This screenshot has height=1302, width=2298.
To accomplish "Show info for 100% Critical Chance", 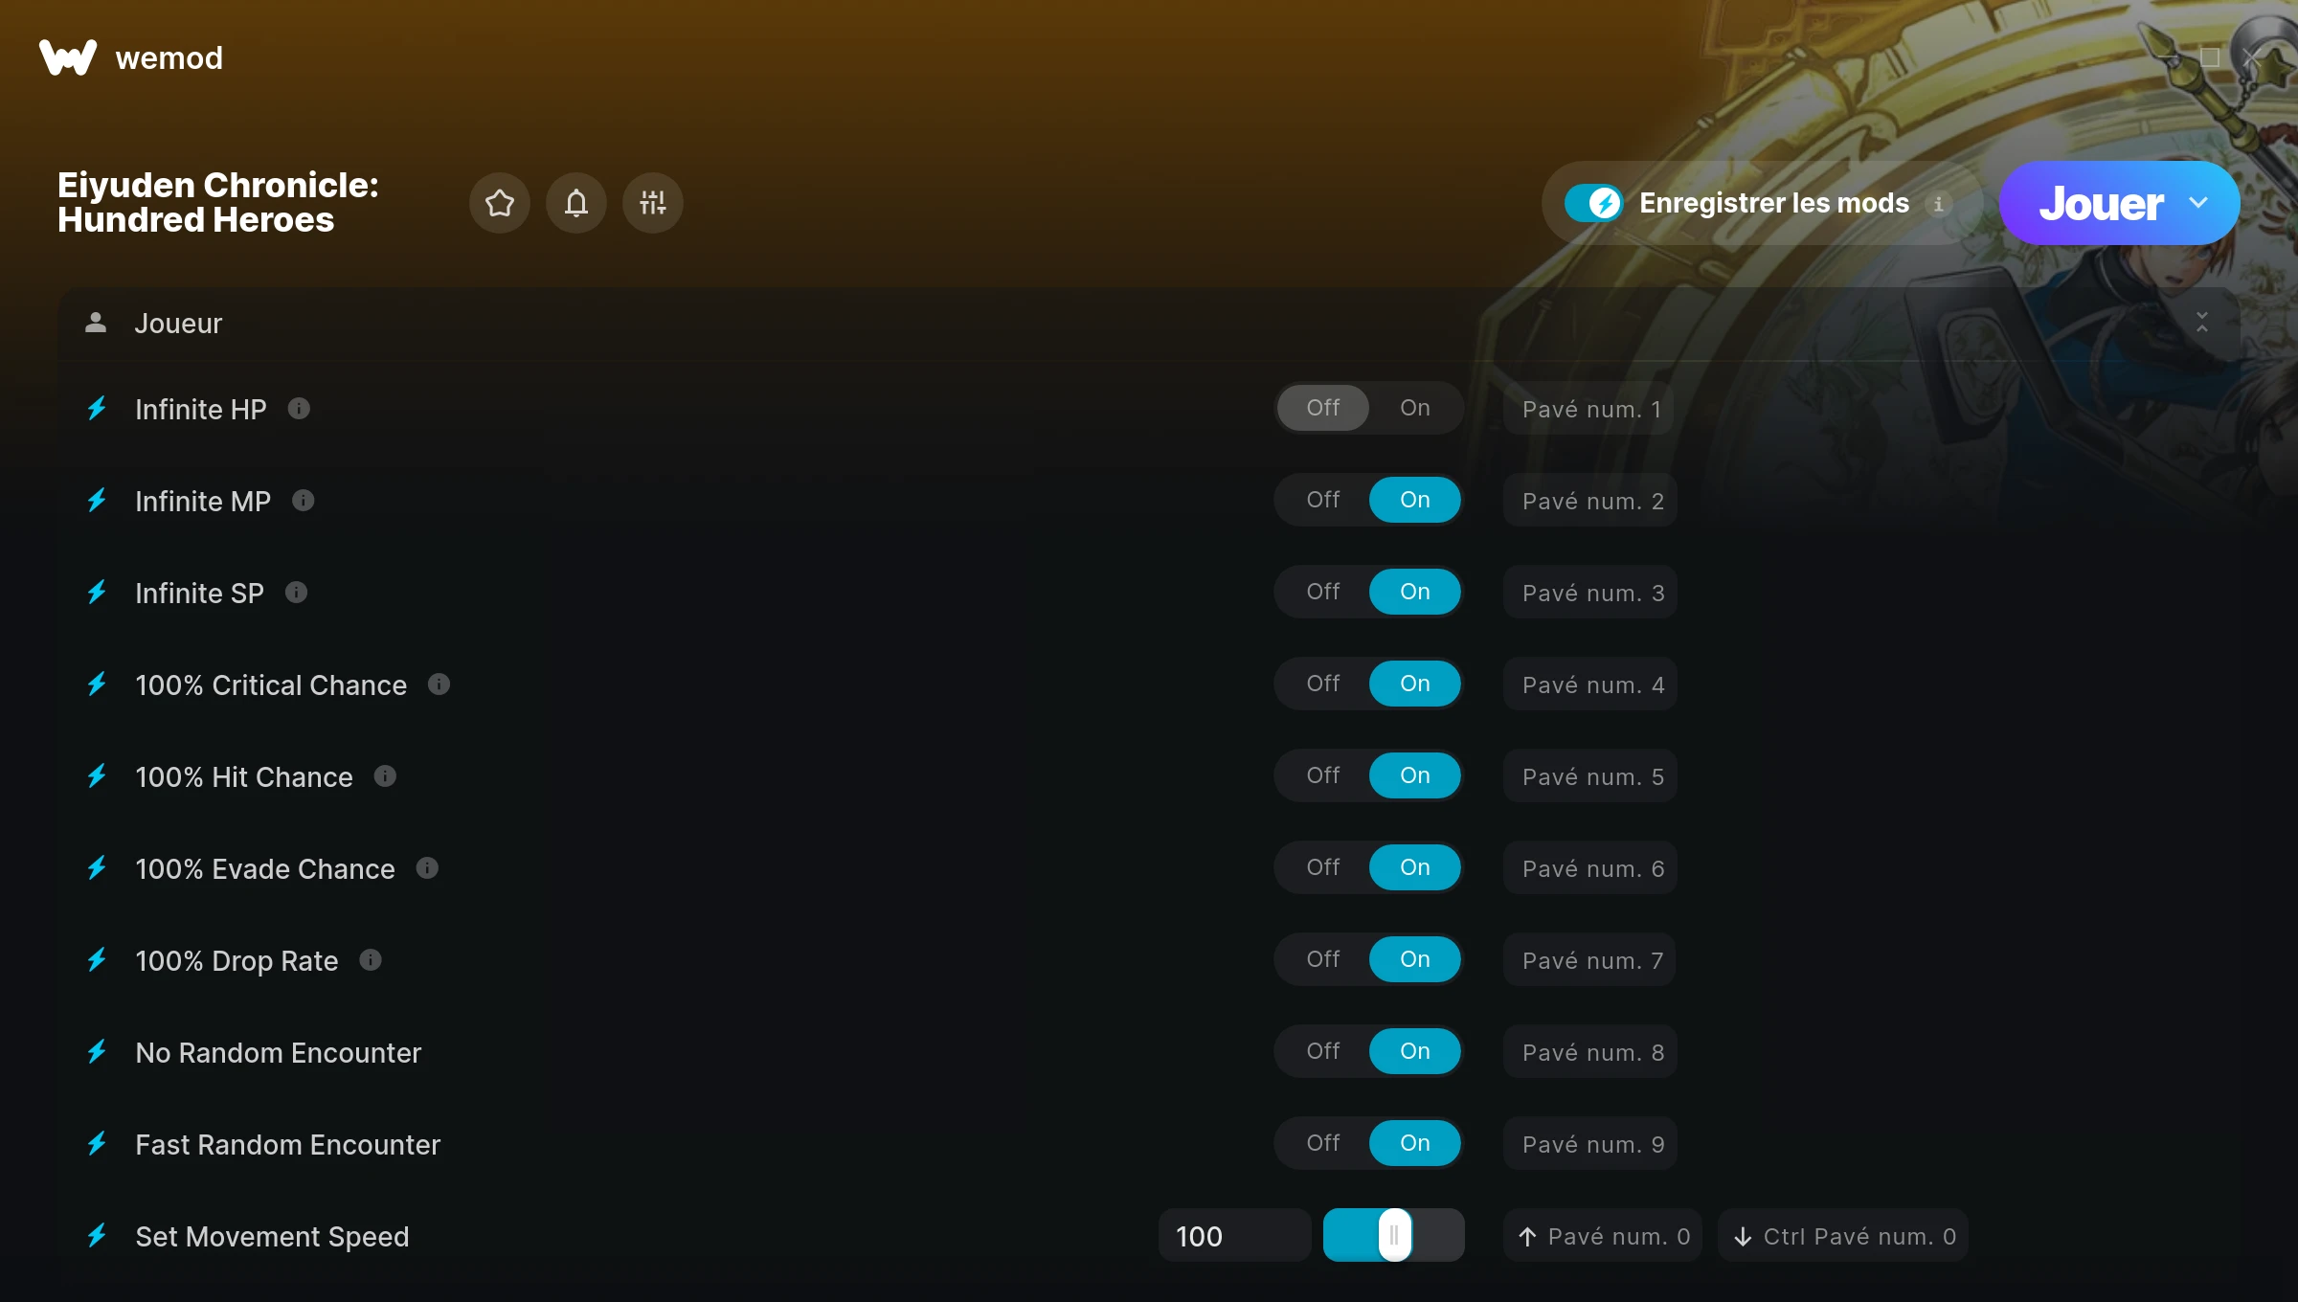I will 439,685.
